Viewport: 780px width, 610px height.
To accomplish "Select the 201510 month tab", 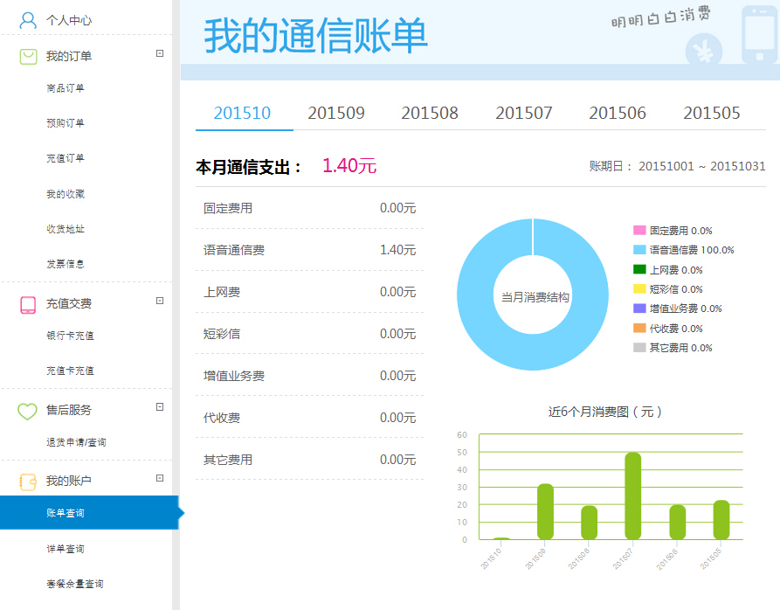I will pos(242,113).
